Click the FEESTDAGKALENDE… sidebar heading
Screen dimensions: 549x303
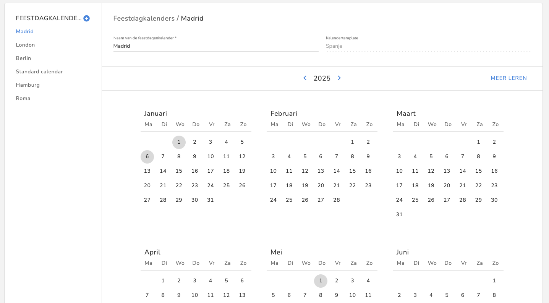[x=49, y=18]
